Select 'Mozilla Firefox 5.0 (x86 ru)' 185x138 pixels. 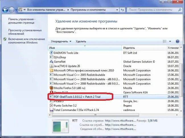pos(69,88)
